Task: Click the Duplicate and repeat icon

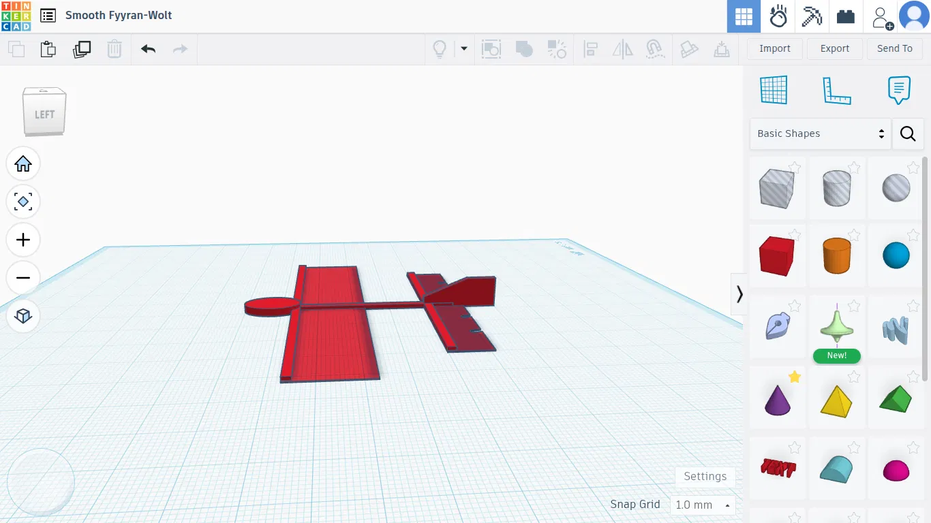Action: pos(82,49)
